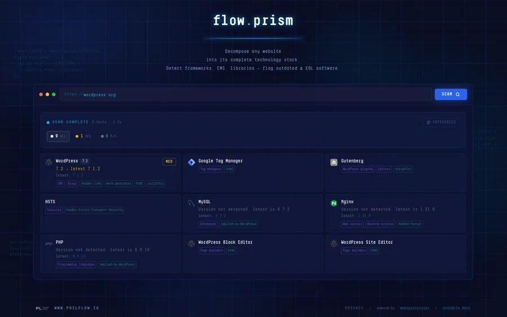Click the MySQL dolphin icon

(x=192, y=203)
